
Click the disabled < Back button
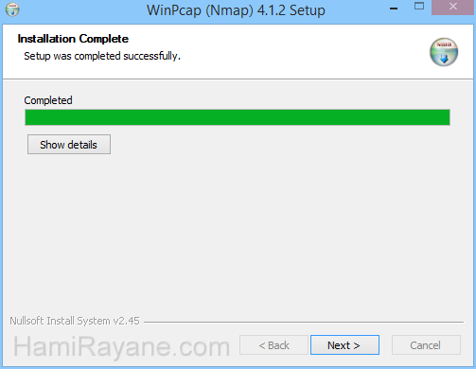click(x=273, y=344)
